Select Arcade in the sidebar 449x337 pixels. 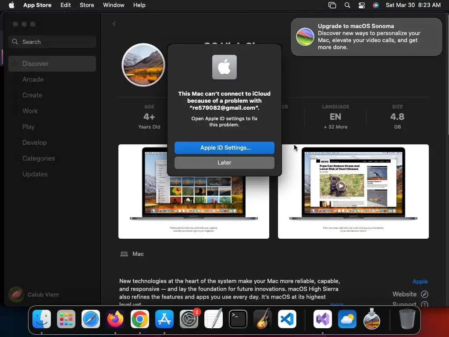[x=52, y=79]
